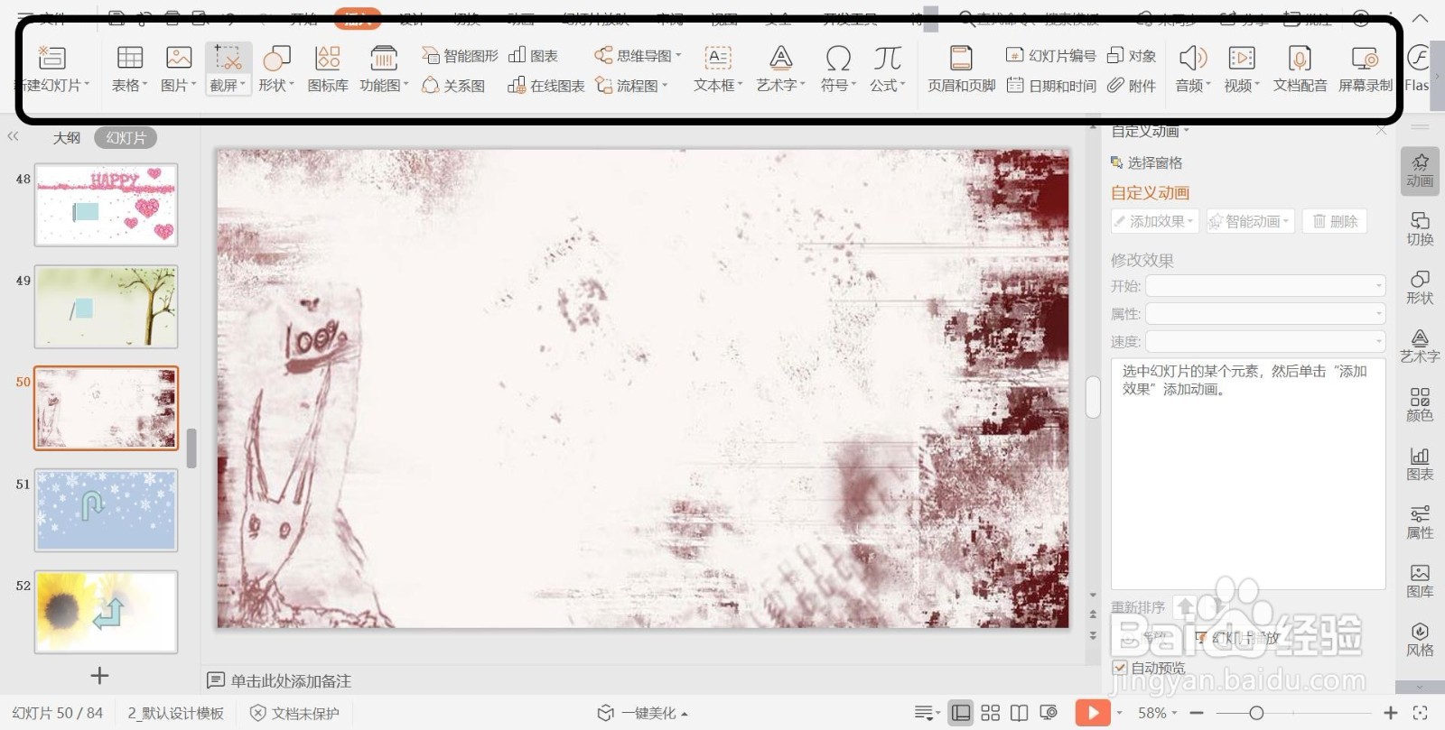This screenshot has width=1445, height=730.
Task: Click the 图片 insert picture icon
Action: pos(179,58)
